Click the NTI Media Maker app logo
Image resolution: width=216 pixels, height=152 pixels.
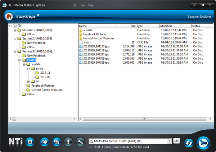coord(5,5)
